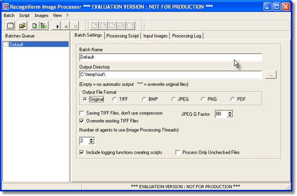
Task: Maximize the Recogniform window
Action: [x=277, y=7]
